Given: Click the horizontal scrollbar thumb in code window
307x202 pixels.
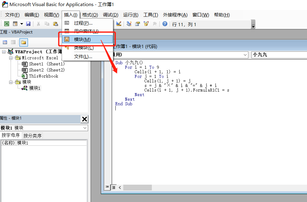Looking at the screenshot, I should point(138,187).
